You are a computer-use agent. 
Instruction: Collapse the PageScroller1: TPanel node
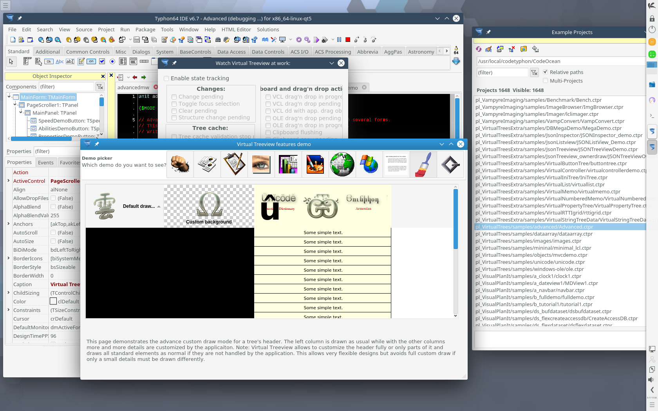(x=15, y=104)
